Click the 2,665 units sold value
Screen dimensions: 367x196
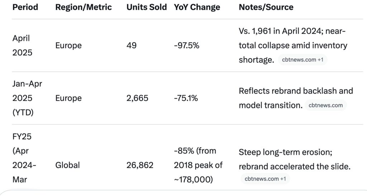(137, 98)
